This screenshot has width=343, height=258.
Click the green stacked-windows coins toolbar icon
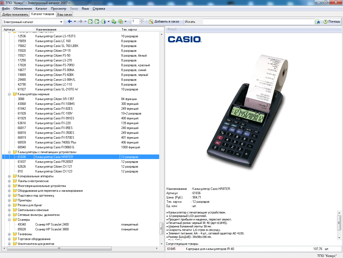pos(114,21)
